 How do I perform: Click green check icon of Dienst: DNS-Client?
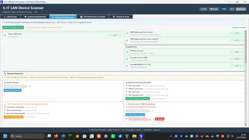pos(5,35)
